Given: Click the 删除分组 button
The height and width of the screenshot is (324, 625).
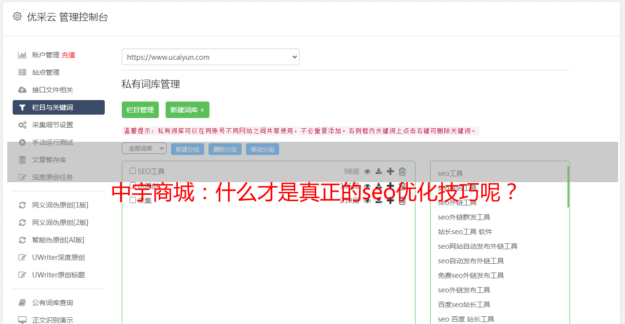Looking at the screenshot, I should [225, 149].
